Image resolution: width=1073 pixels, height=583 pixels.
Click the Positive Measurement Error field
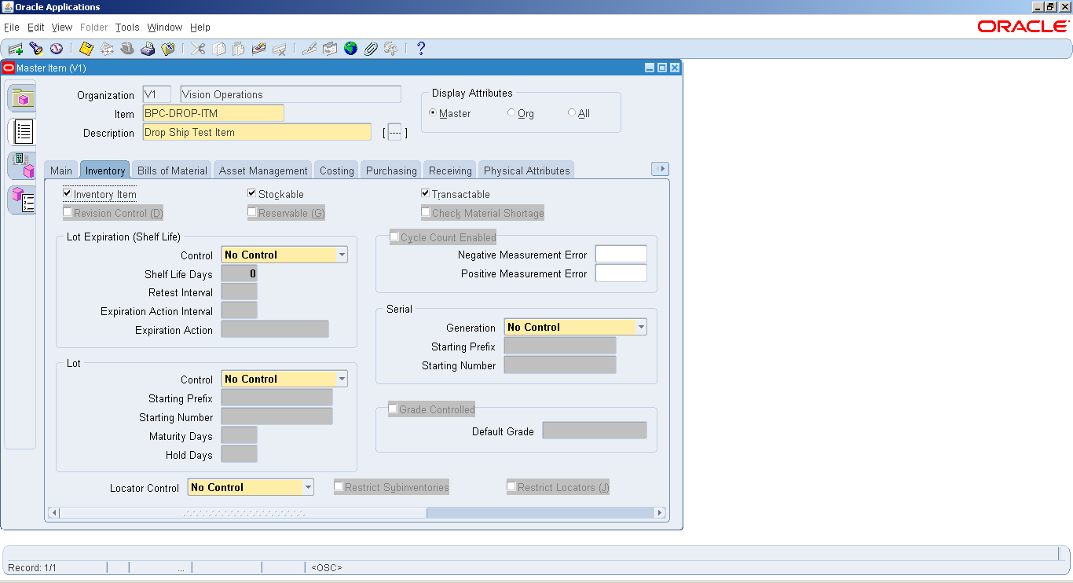(x=621, y=273)
